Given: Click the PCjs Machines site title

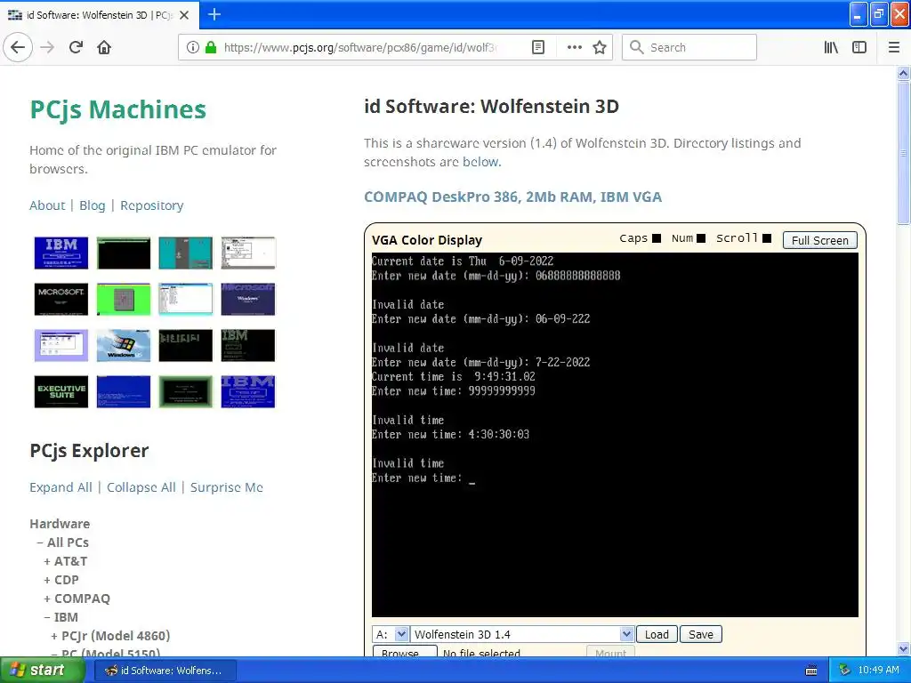Looking at the screenshot, I should 118,109.
